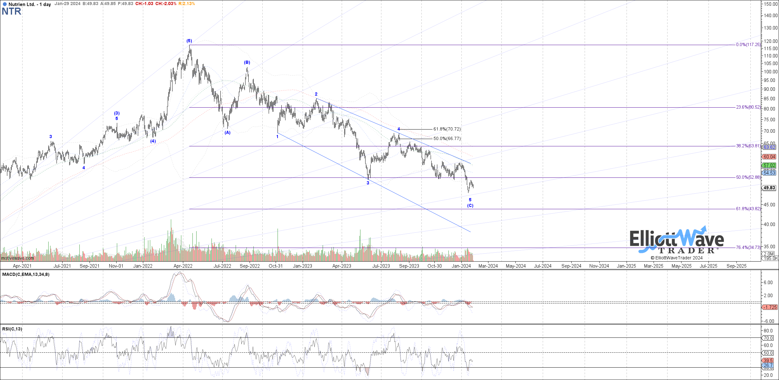The image size is (779, 380).
Task: Expand the RSI(C,13) panel header
Action: tap(12, 329)
